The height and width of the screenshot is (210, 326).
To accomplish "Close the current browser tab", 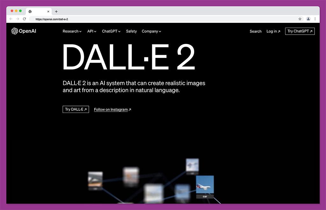I will [48, 12].
